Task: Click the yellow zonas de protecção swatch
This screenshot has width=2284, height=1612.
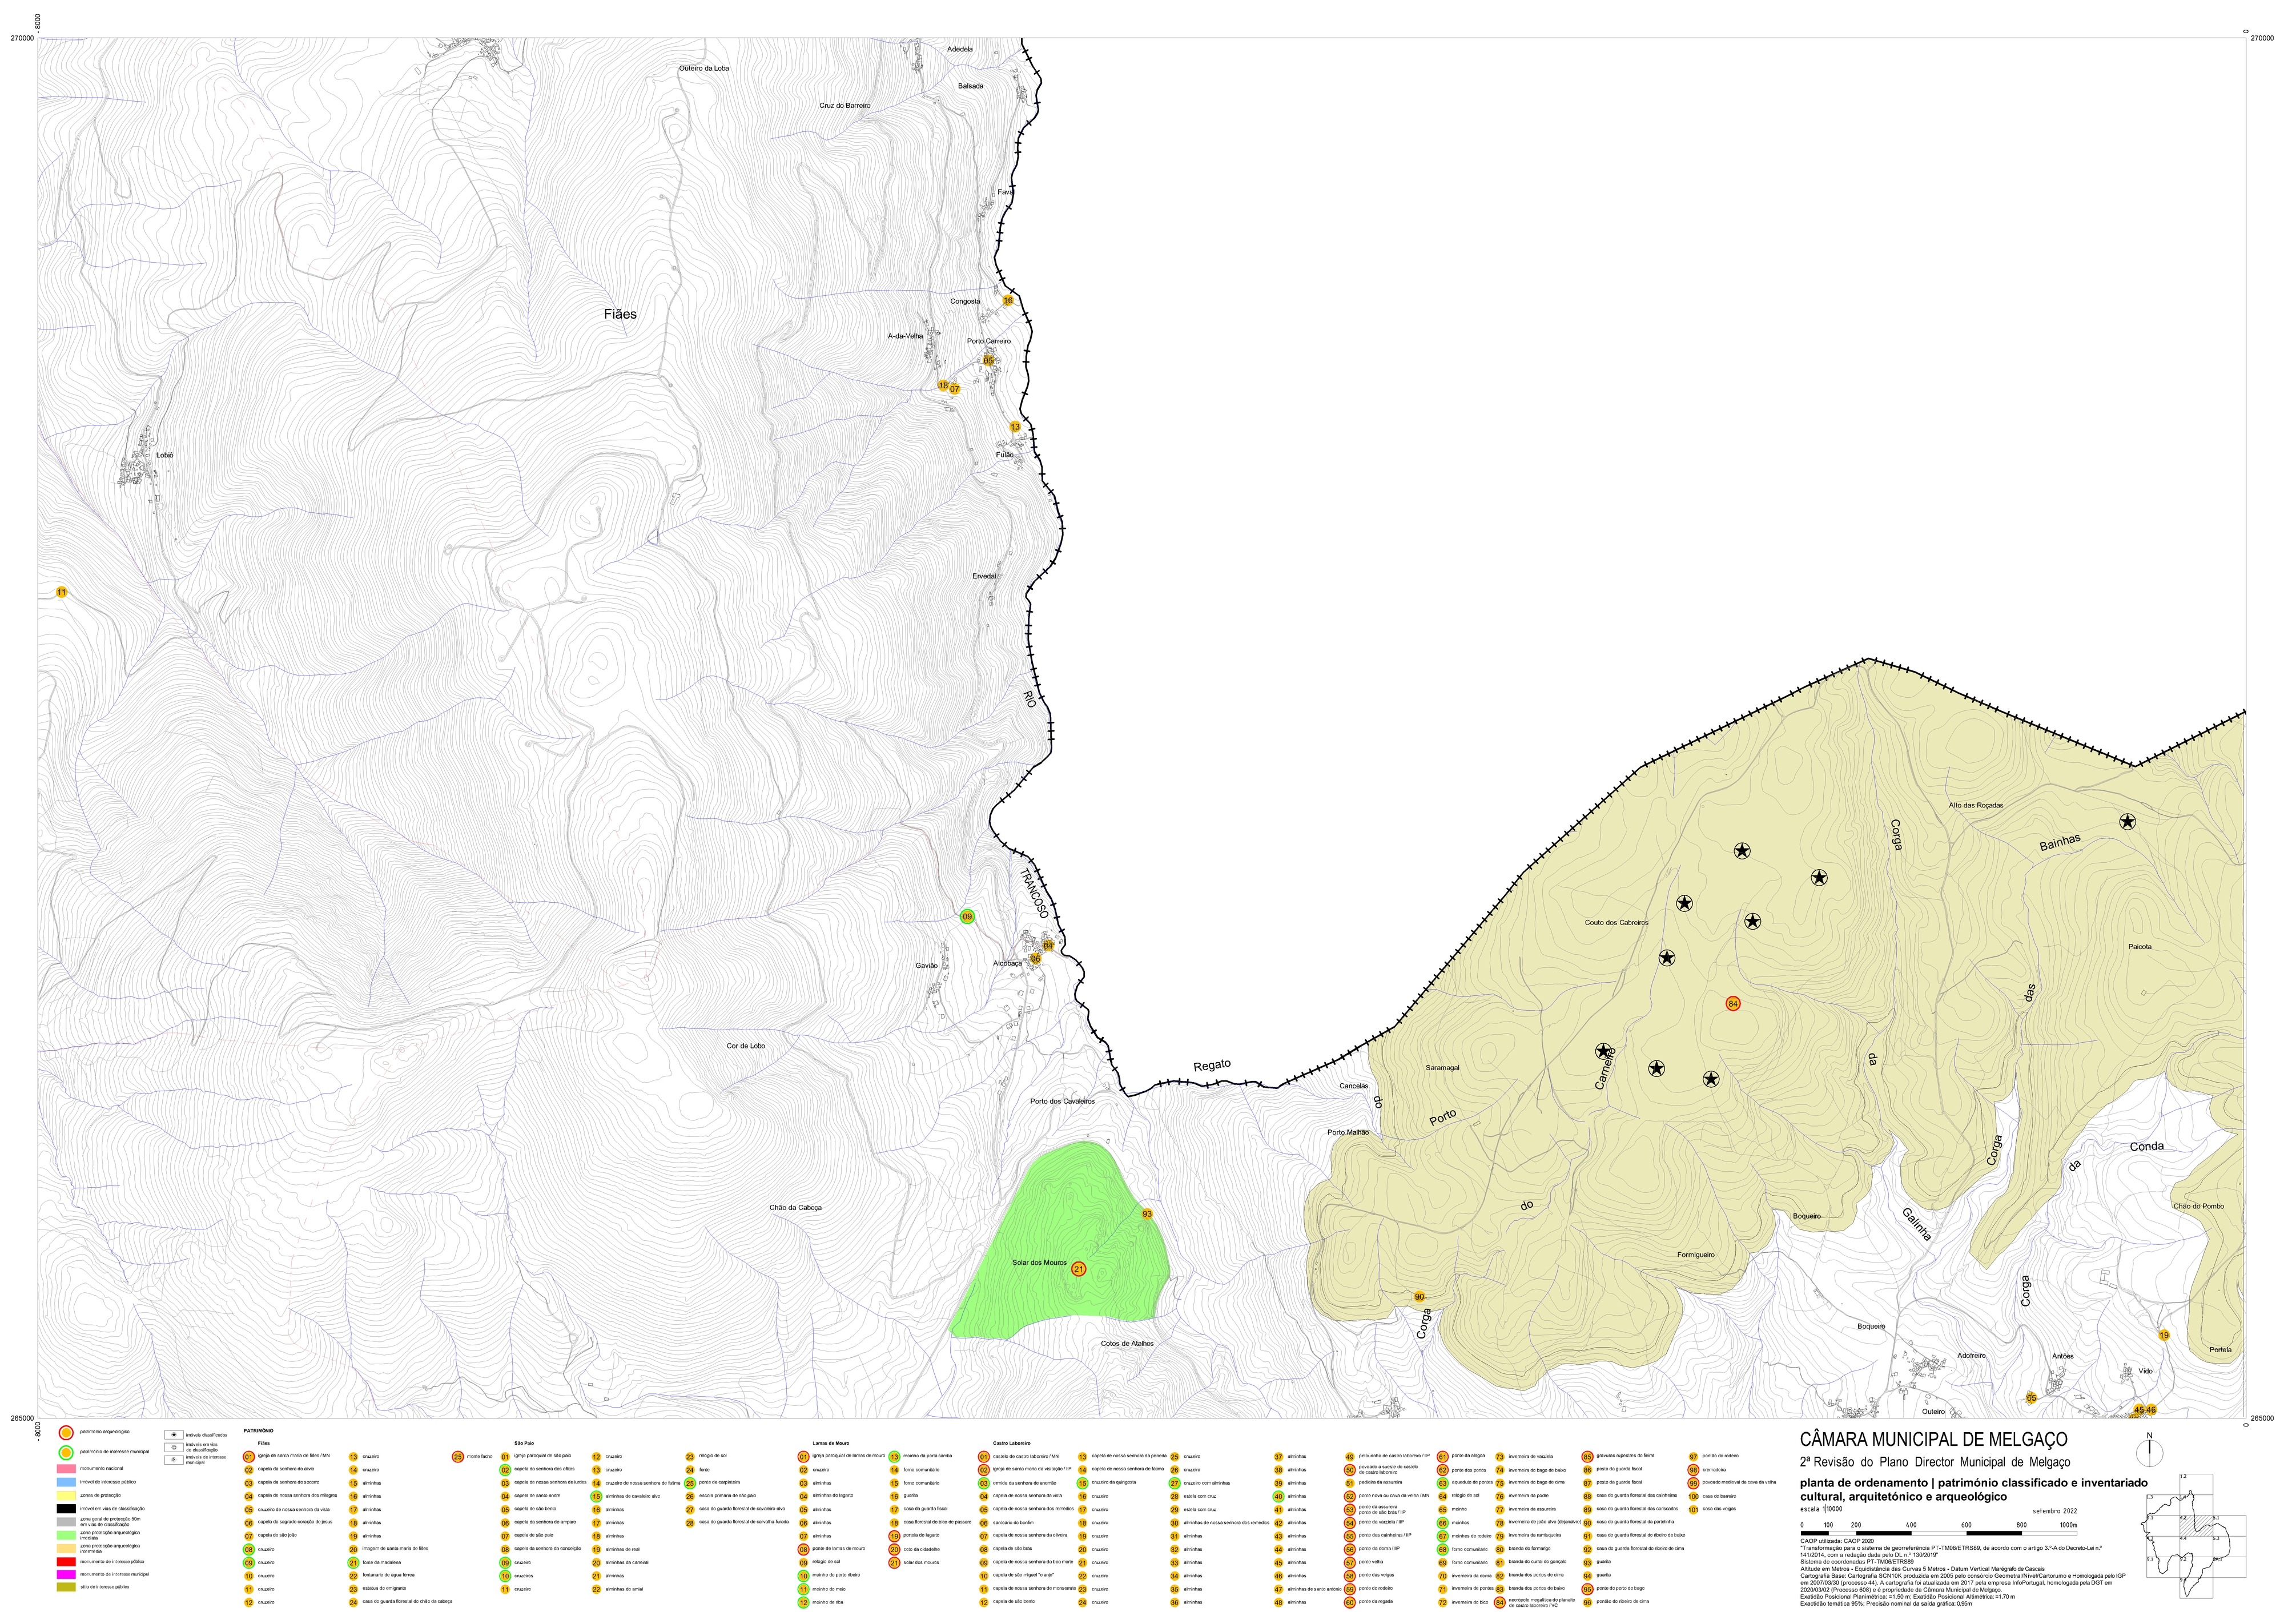Action: [x=66, y=1494]
